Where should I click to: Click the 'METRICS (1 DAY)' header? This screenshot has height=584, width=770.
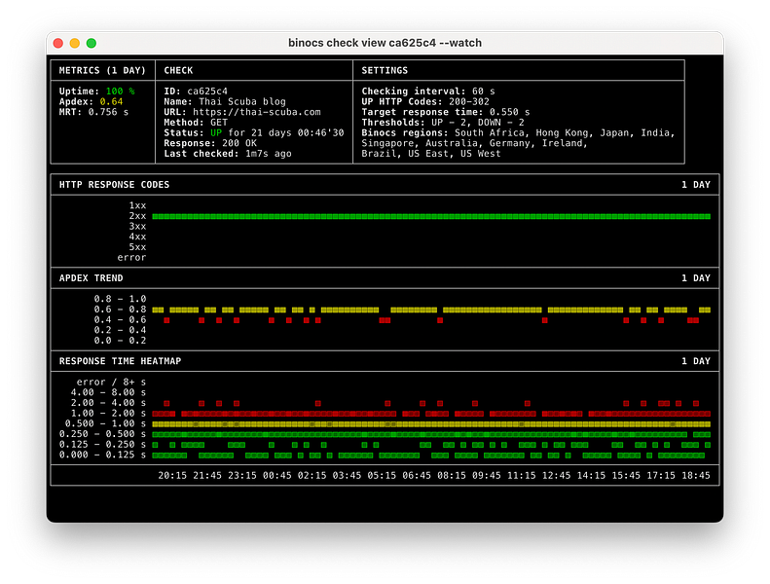pyautogui.click(x=102, y=70)
